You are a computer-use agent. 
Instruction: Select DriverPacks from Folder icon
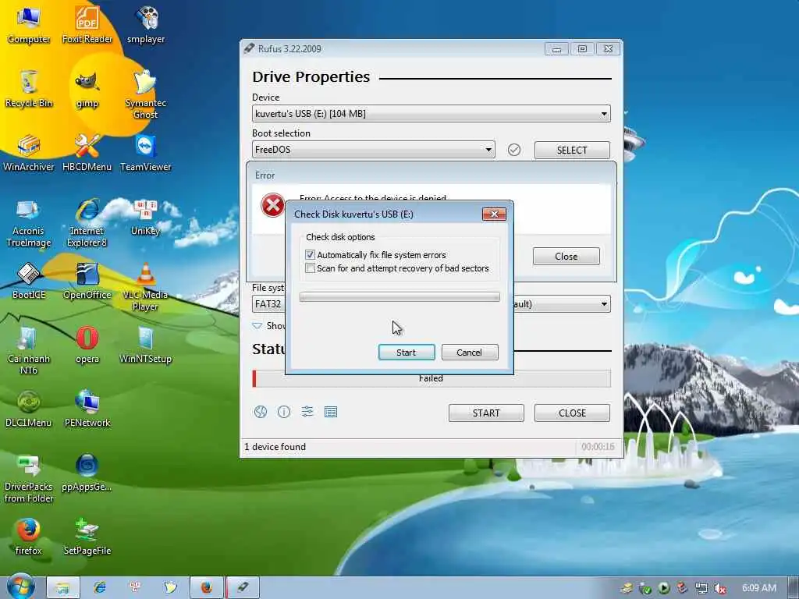tap(29, 479)
